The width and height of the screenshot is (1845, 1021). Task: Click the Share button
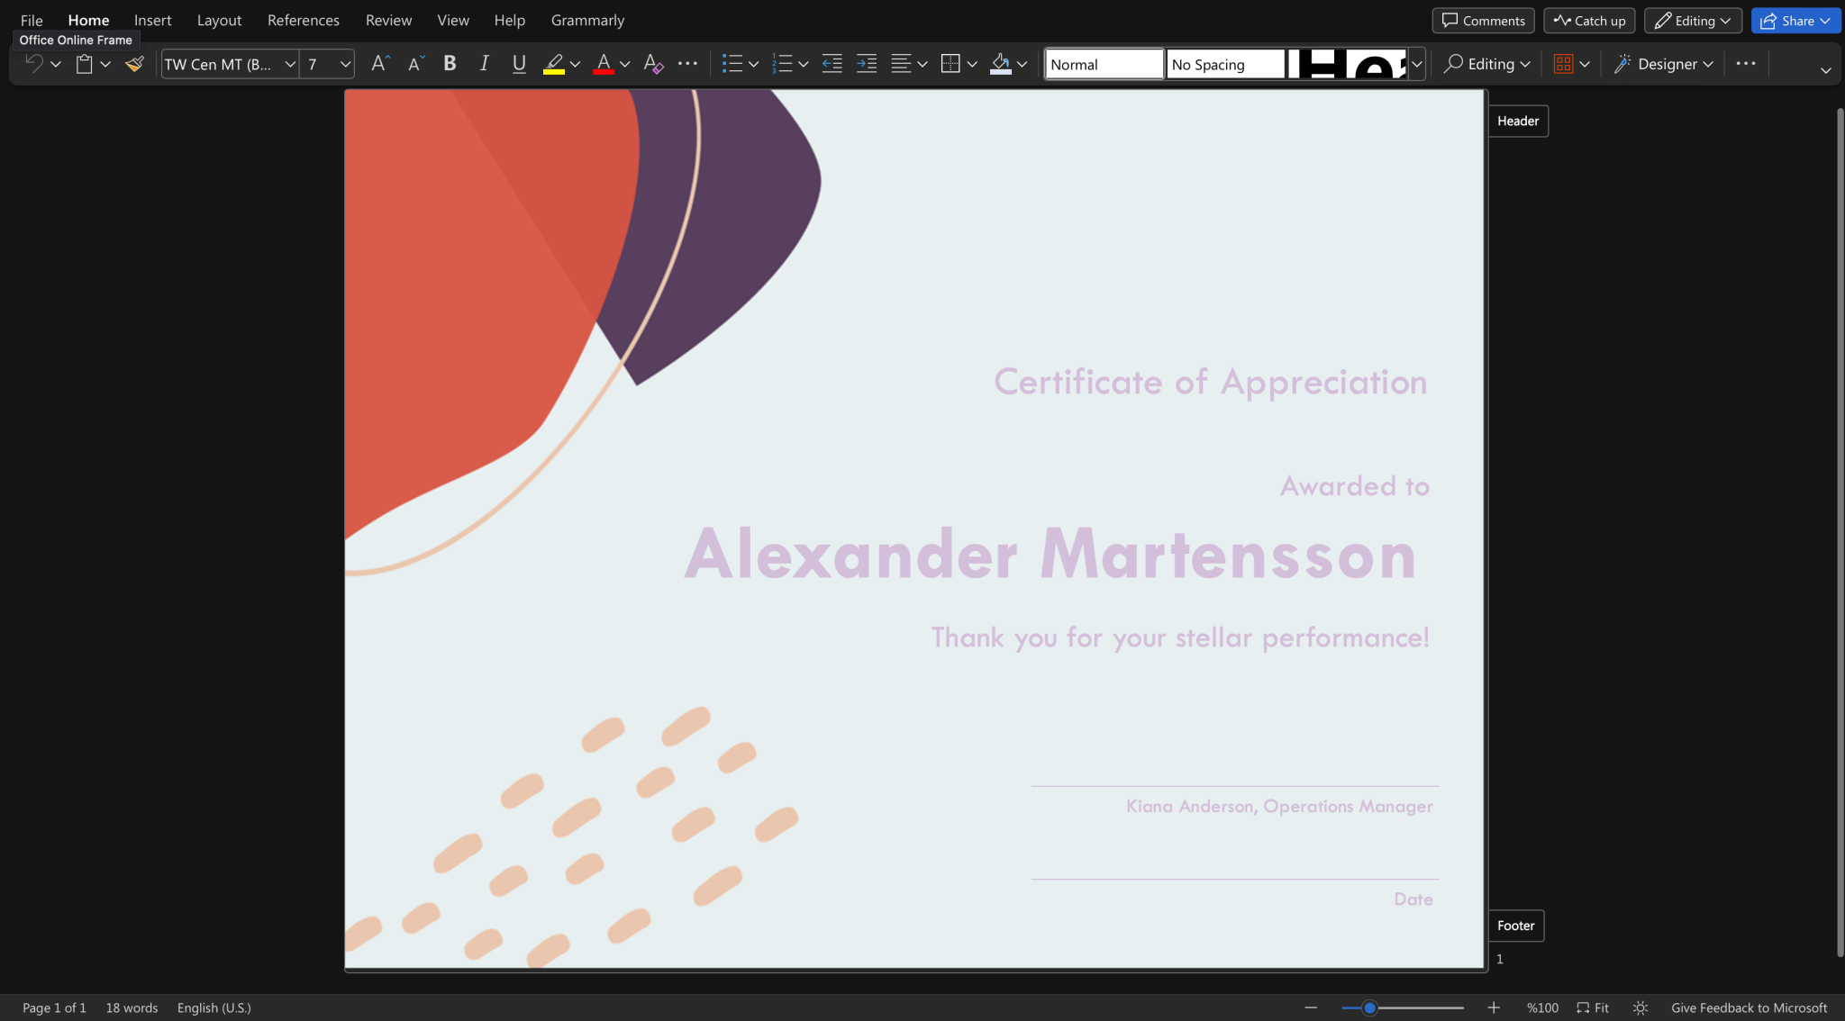pyautogui.click(x=1793, y=20)
